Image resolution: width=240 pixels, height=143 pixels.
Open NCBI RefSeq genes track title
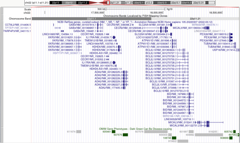pos(135,22)
